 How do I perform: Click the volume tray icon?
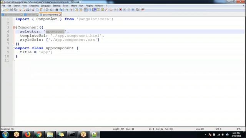tap(223, 135)
